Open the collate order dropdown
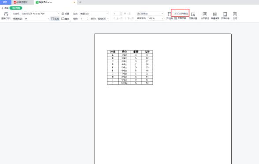Viewport: 259px width, 164px height. 103,19
